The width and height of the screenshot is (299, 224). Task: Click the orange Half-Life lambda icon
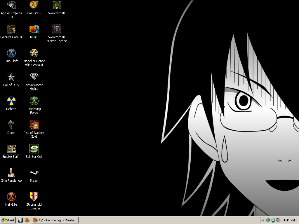[x=11, y=197]
